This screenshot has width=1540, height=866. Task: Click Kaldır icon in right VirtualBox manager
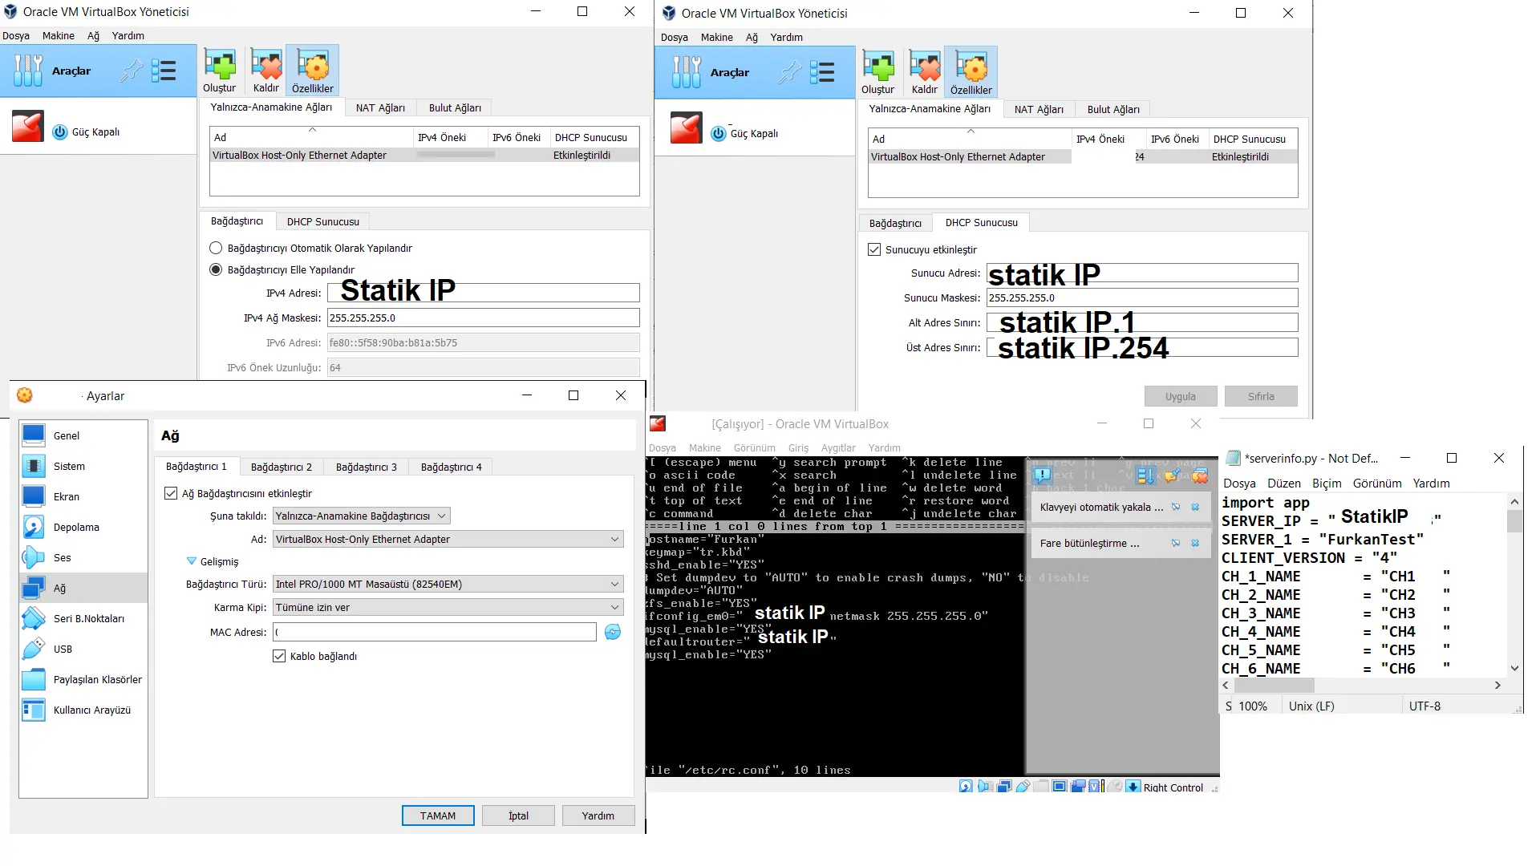(x=924, y=72)
